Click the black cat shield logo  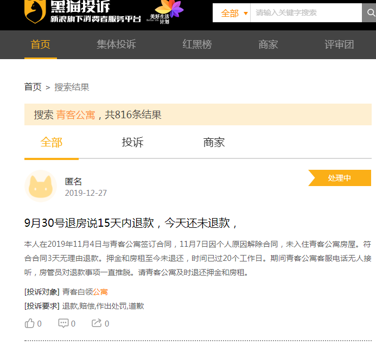click(x=35, y=11)
